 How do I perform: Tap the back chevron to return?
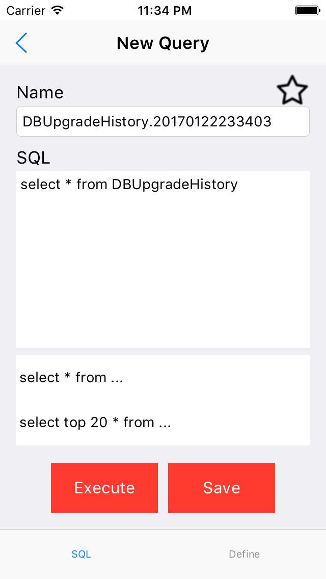[x=21, y=43]
